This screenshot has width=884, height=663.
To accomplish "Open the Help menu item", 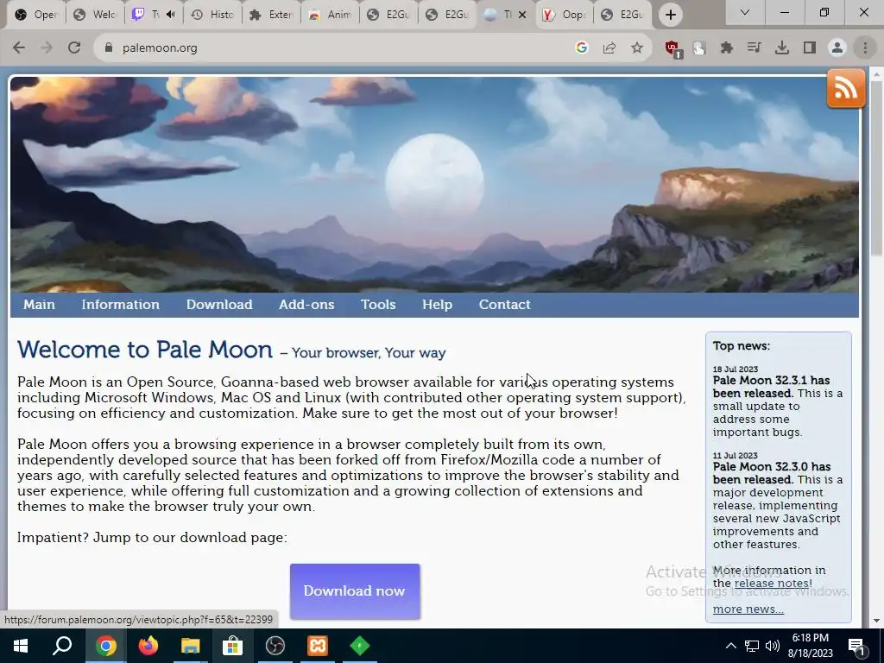I will [437, 305].
